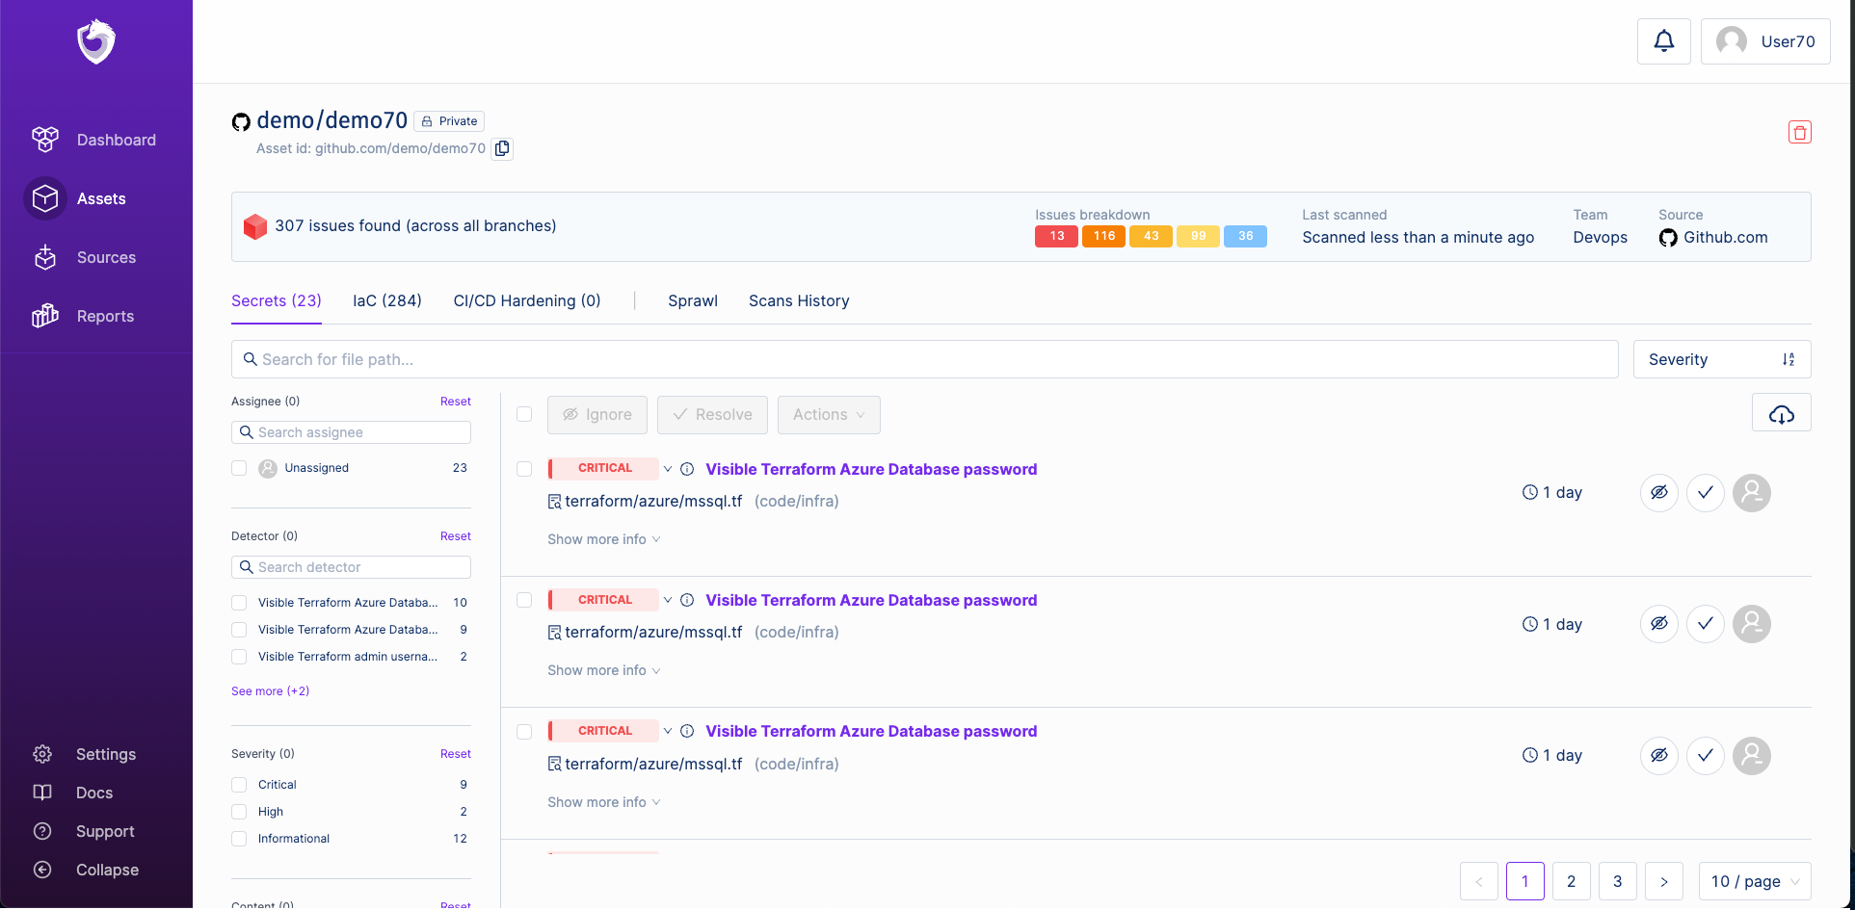Image resolution: width=1855 pixels, height=910 pixels.
Task: Click the user avatar icon beside User70
Action: click(1732, 41)
